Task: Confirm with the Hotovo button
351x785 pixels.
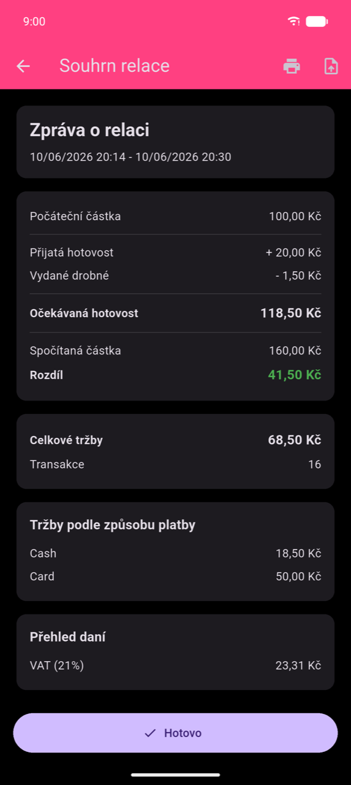Action: pyautogui.click(x=175, y=733)
